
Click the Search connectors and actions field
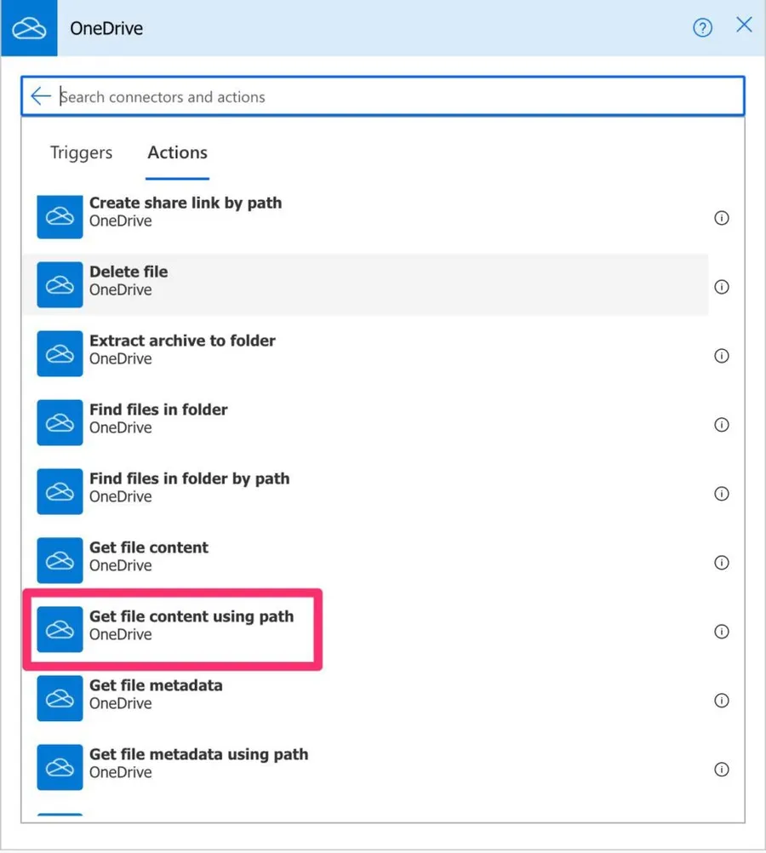tap(392, 97)
